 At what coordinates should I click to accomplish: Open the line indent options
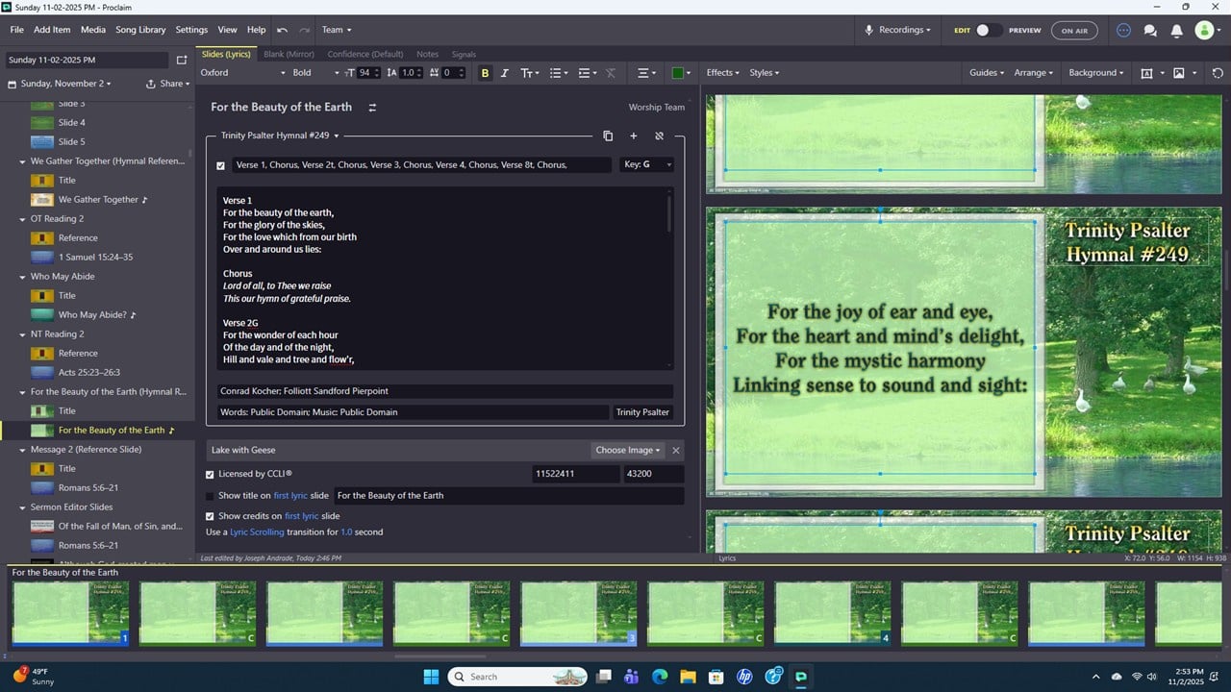coord(587,73)
